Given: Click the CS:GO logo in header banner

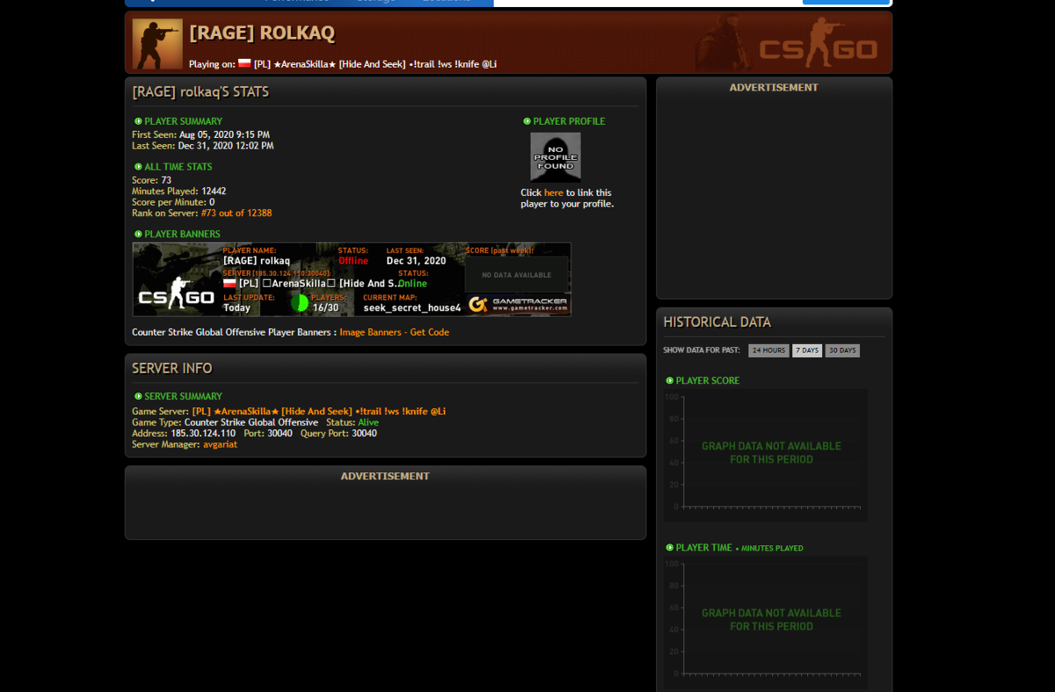Looking at the screenshot, I should pos(819,48).
